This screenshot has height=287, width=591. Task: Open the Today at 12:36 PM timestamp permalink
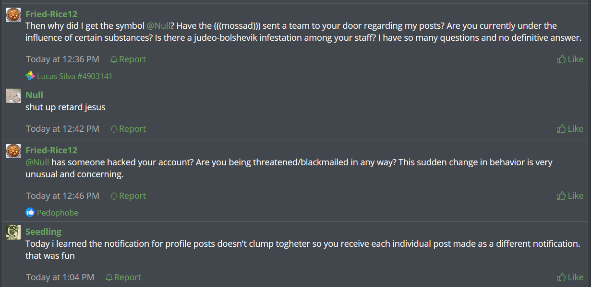(x=62, y=59)
